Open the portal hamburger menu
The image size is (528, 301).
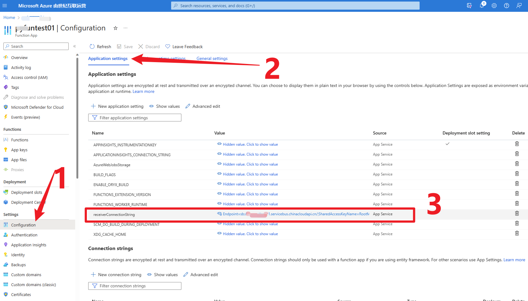coord(5,6)
